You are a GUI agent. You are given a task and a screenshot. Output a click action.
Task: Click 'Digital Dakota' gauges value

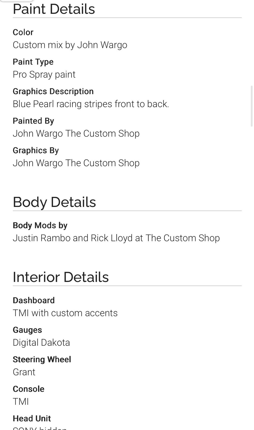41,343
